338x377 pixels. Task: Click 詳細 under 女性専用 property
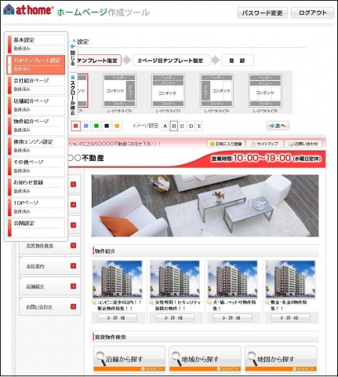175,318
